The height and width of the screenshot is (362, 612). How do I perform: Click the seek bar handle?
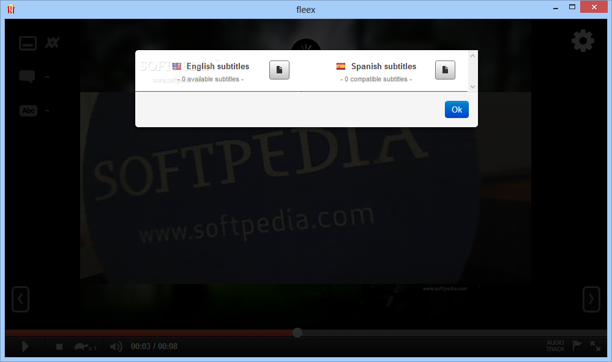coord(297,333)
